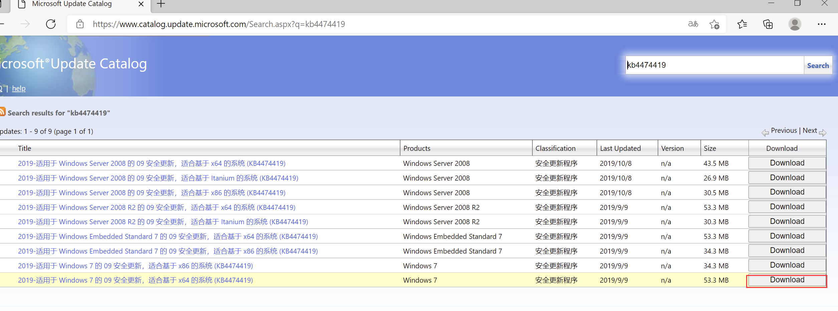838x311 pixels.
Task: Click the forward navigation arrow
Action: [x=25, y=24]
